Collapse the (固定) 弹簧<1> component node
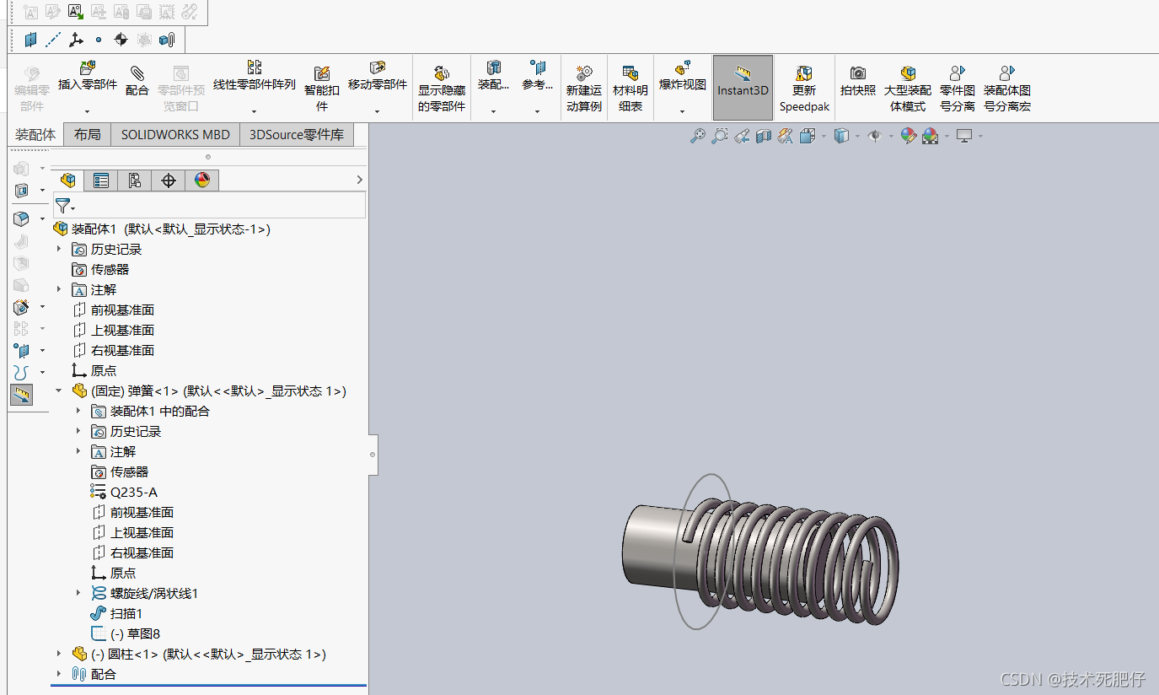The image size is (1159, 695). coord(59,391)
